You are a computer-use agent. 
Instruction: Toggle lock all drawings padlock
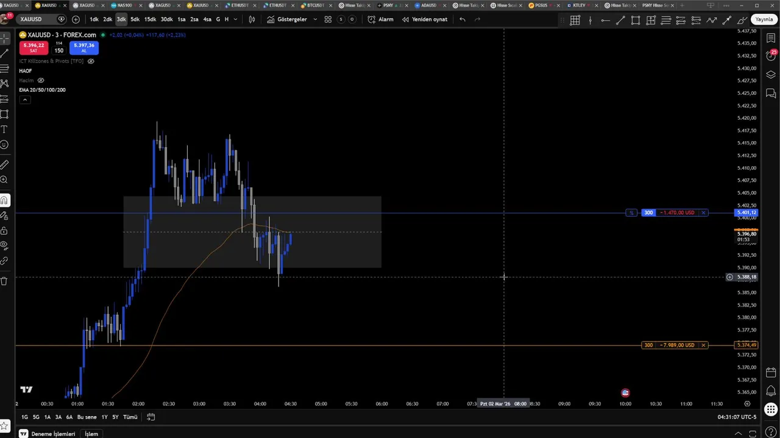pos(4,231)
